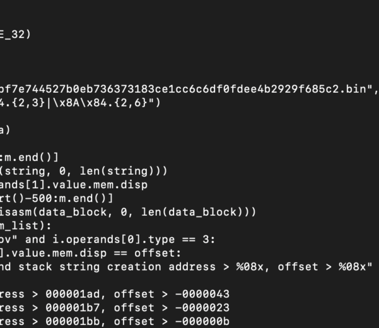379x328 pixels.
Task: Click output offset -0000023
Action: coord(202,308)
